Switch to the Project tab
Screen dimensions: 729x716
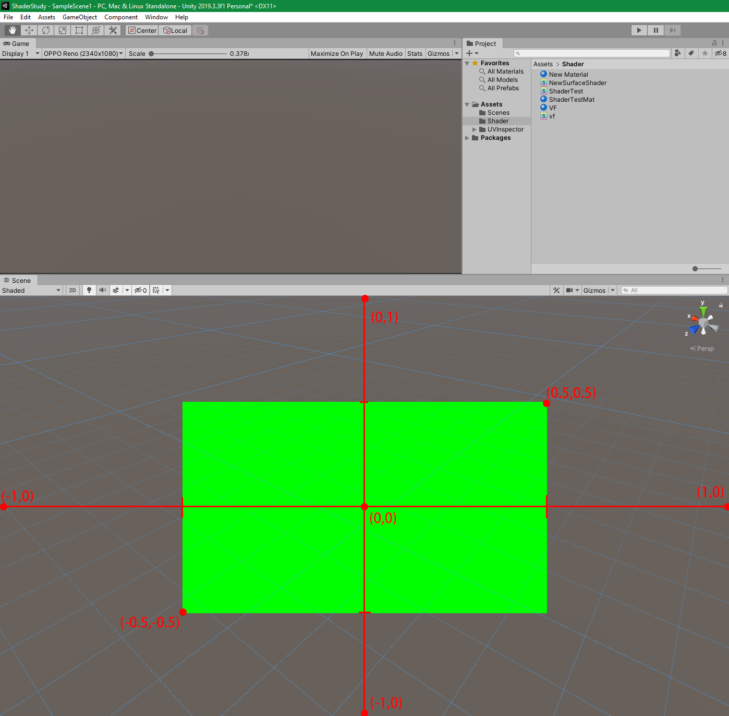482,43
